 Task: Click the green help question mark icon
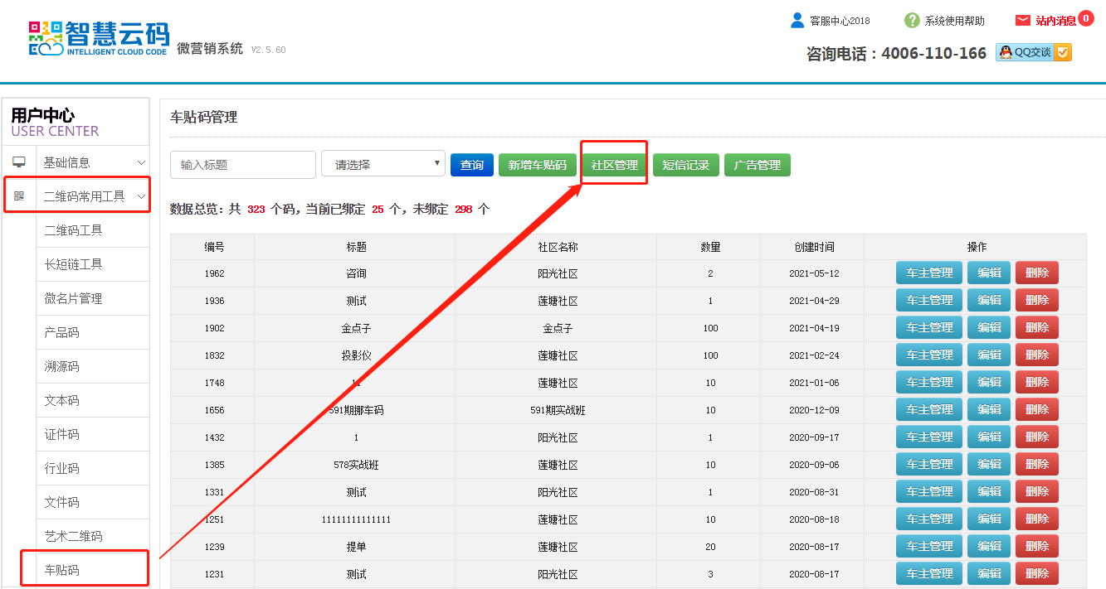912,21
